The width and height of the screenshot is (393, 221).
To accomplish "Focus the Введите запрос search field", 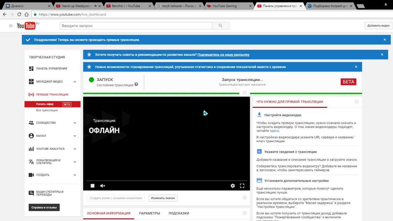I will coord(136,26).
